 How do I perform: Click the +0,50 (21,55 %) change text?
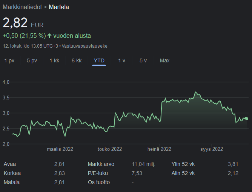coord(24,36)
